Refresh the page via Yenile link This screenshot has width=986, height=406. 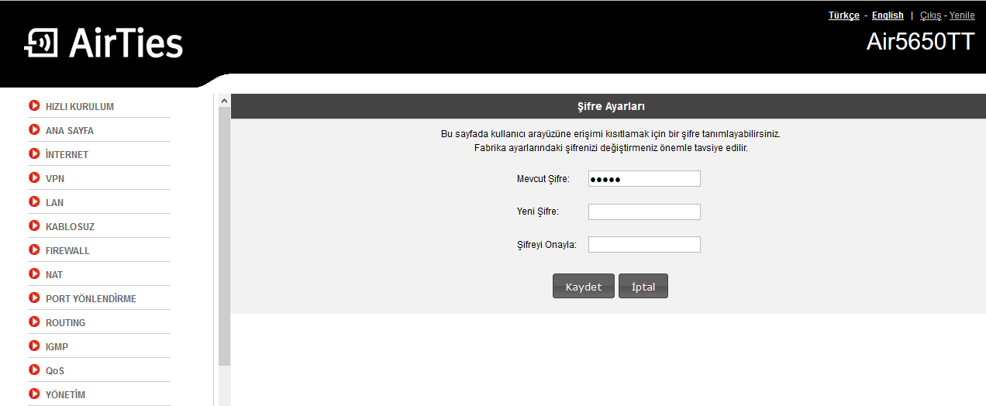pos(962,15)
